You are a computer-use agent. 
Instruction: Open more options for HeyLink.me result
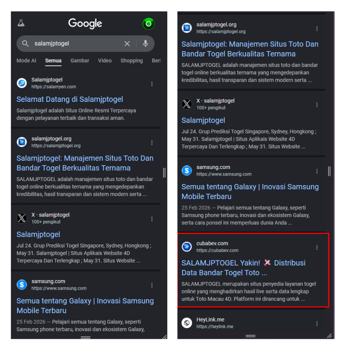click(x=317, y=323)
